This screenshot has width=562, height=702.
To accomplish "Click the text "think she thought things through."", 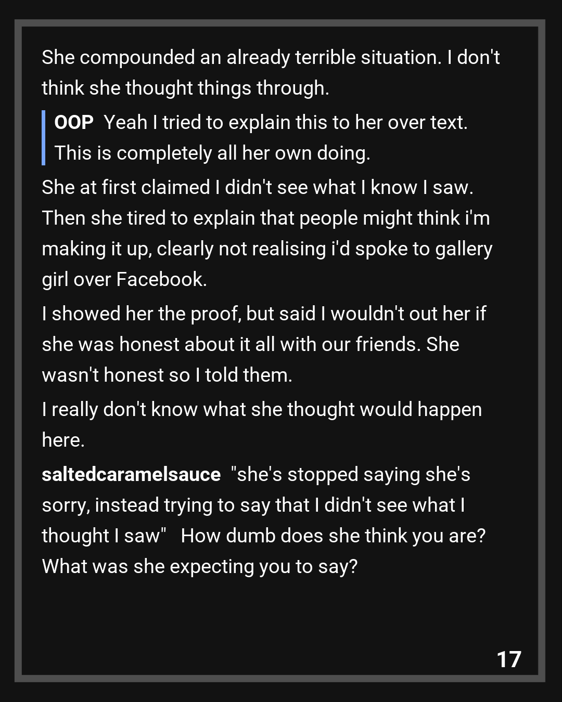I will [185, 88].
